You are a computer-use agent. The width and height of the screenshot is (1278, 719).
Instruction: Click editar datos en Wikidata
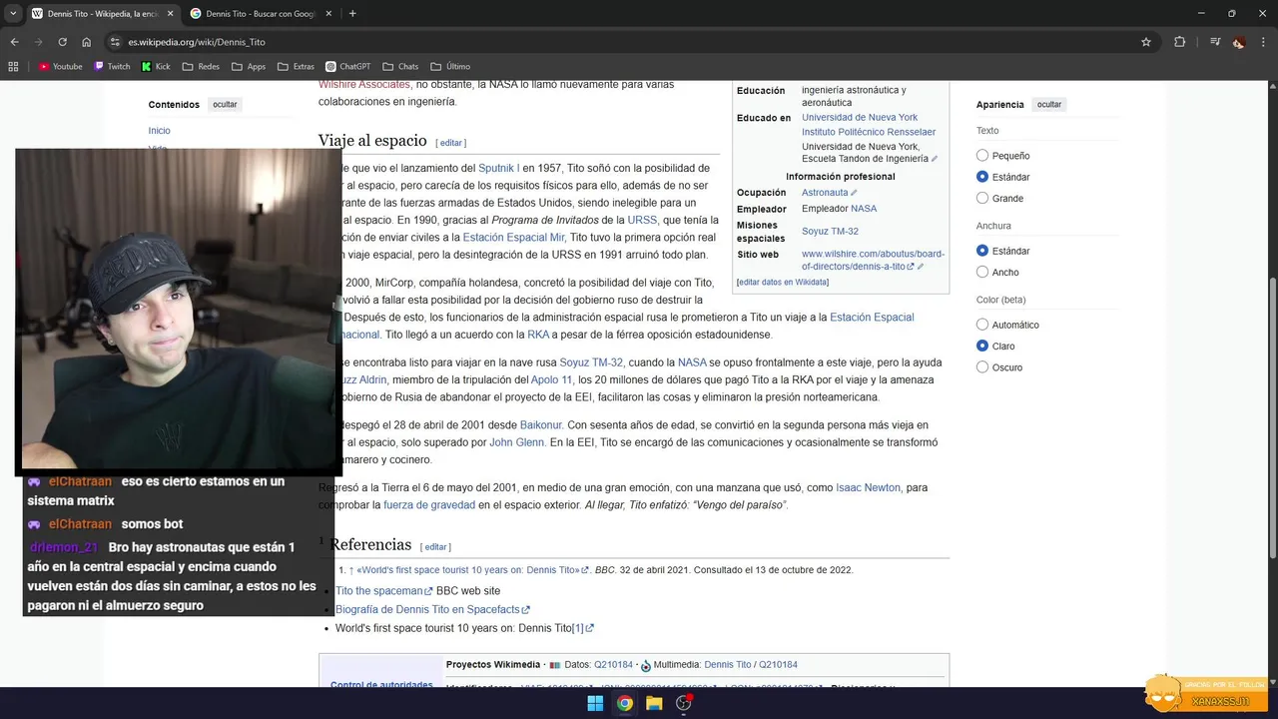tap(783, 283)
